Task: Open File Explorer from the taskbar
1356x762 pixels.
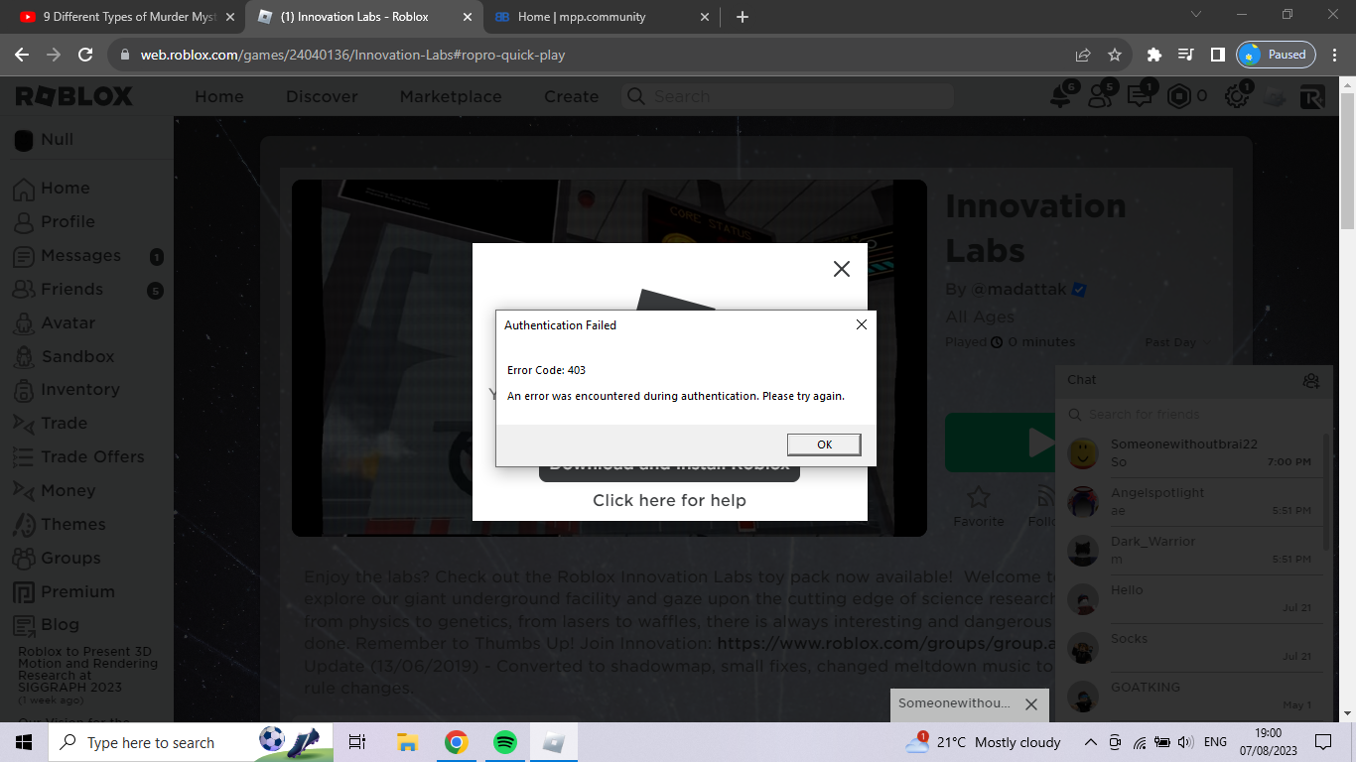Action: pyautogui.click(x=406, y=742)
